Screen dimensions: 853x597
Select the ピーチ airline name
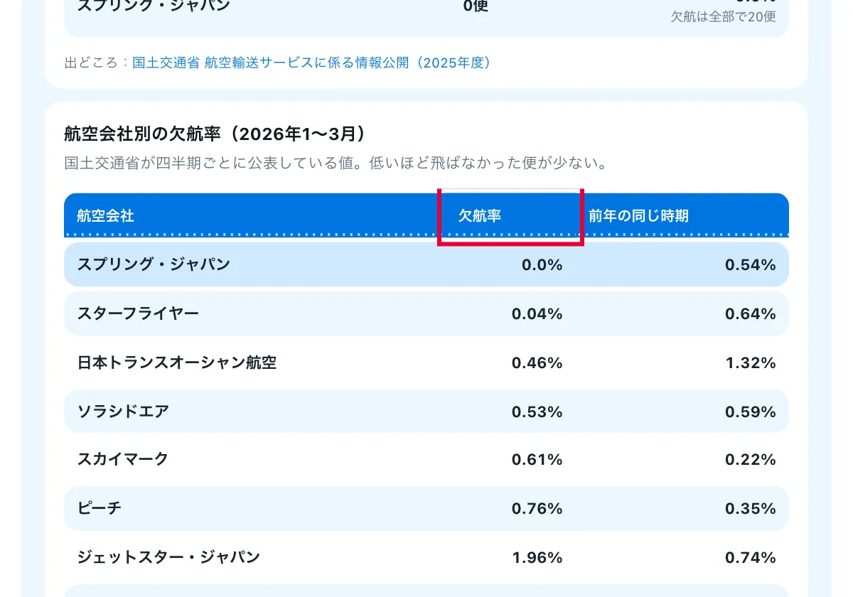(100, 508)
